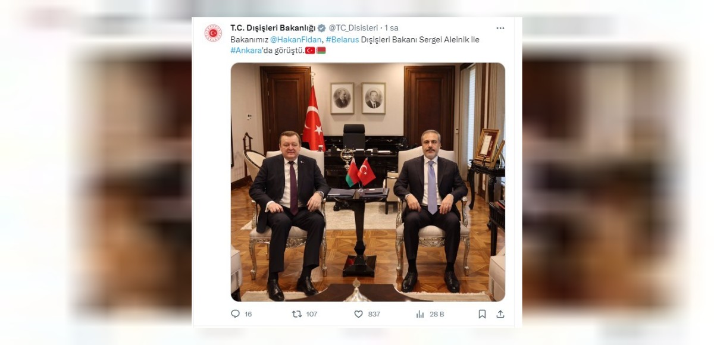Open the #Belarus hashtag
This screenshot has width=714, height=345.
pyautogui.click(x=342, y=39)
